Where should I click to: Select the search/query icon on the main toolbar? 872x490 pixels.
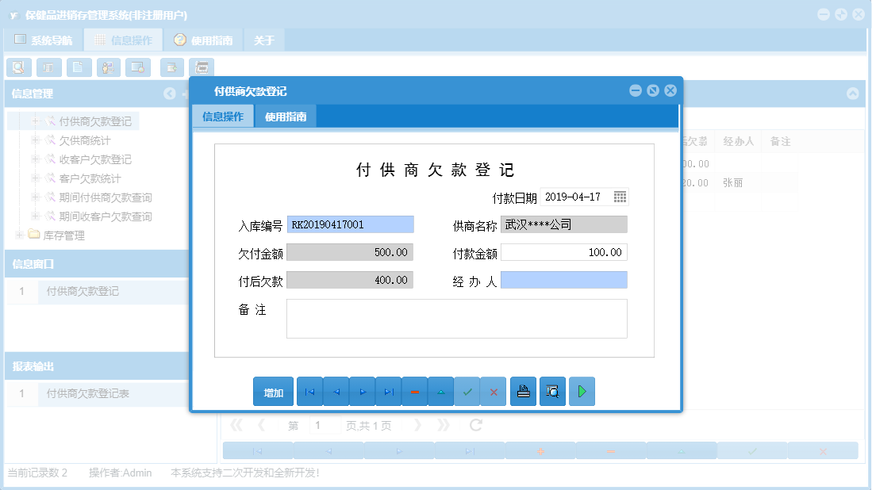18,67
